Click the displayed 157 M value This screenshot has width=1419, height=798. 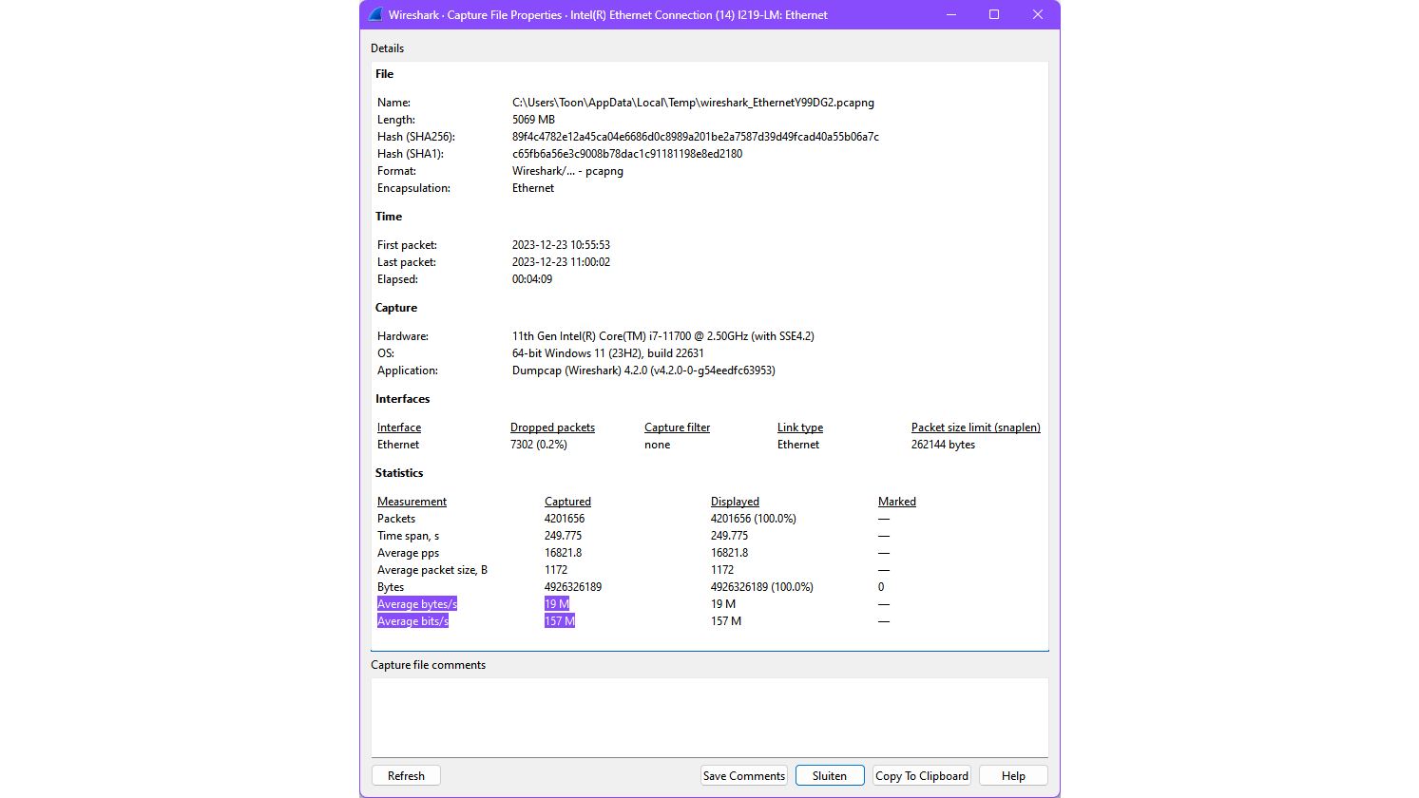point(726,621)
